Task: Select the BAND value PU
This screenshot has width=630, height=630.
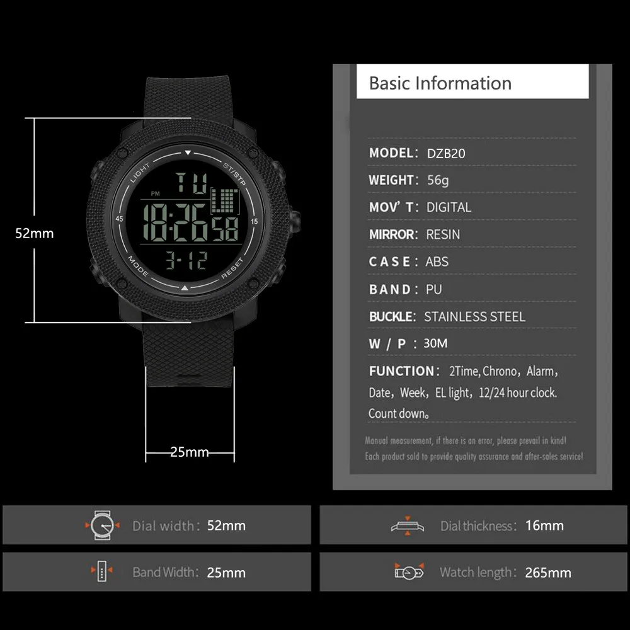Action: [433, 289]
